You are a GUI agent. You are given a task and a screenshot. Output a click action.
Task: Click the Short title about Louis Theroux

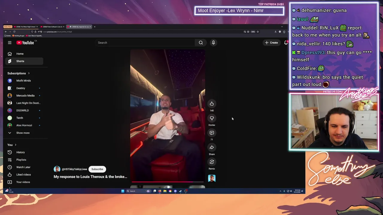pos(90,177)
